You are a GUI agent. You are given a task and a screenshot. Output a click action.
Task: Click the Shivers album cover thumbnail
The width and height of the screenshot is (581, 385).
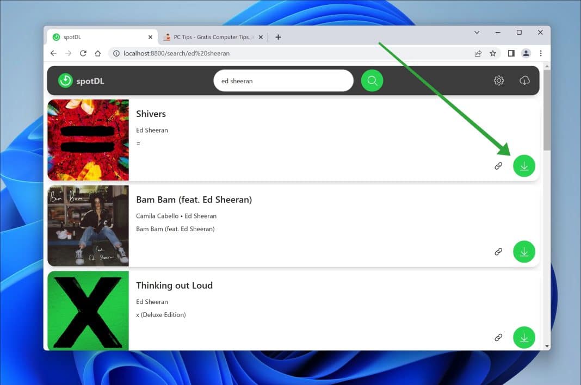88,140
